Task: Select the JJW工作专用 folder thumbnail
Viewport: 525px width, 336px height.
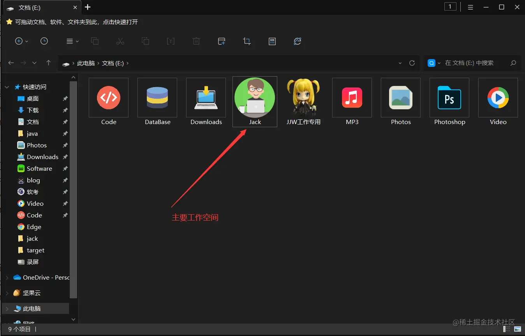Action: (303, 98)
